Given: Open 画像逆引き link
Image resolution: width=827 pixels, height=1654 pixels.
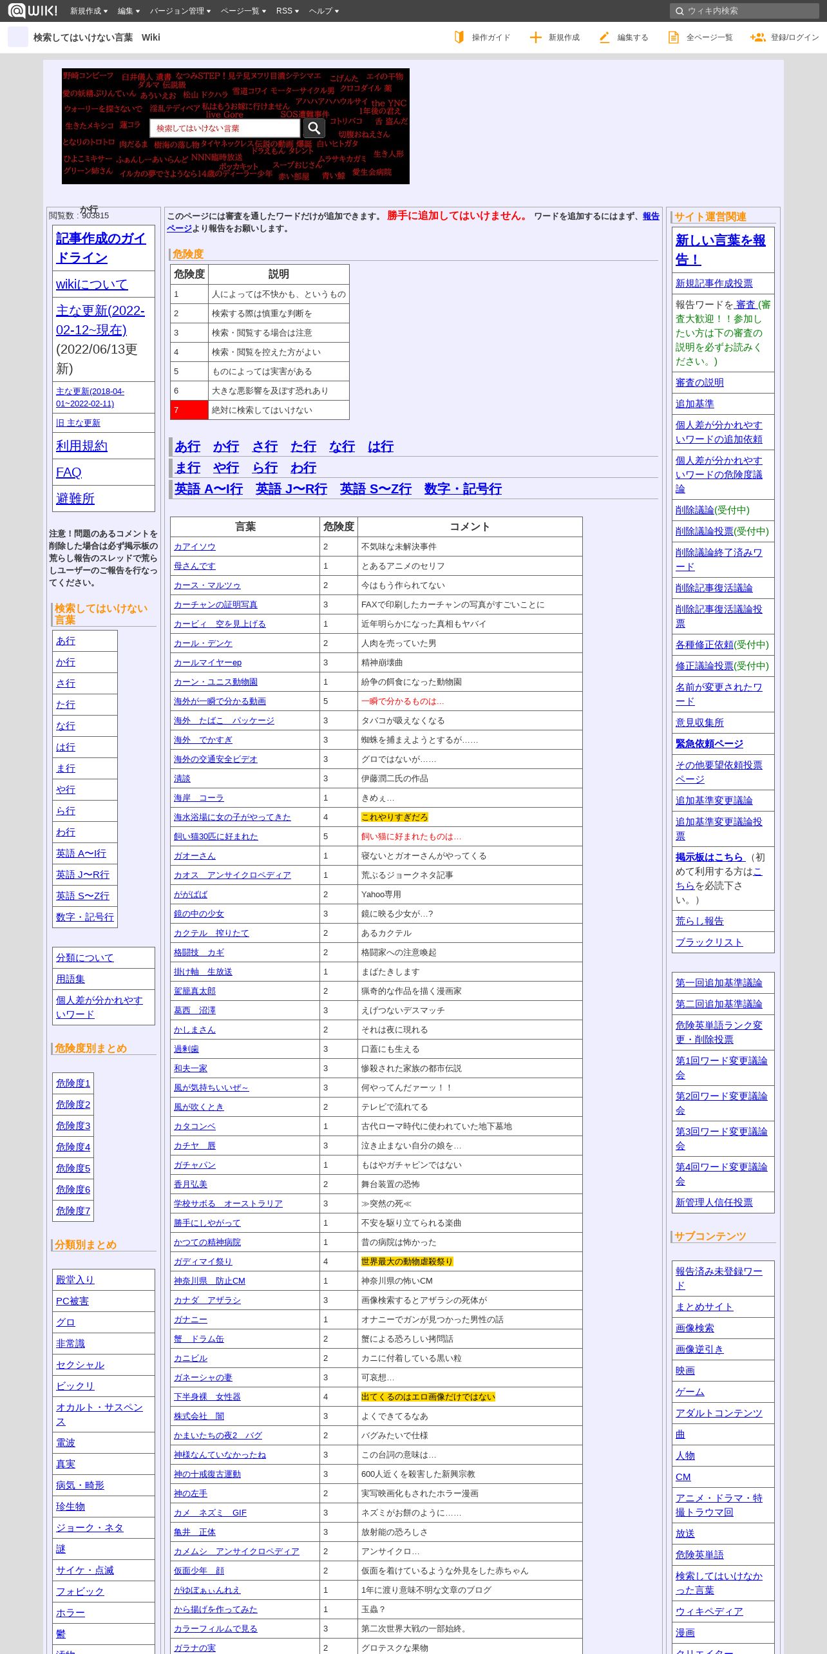Looking at the screenshot, I should click(x=699, y=1349).
